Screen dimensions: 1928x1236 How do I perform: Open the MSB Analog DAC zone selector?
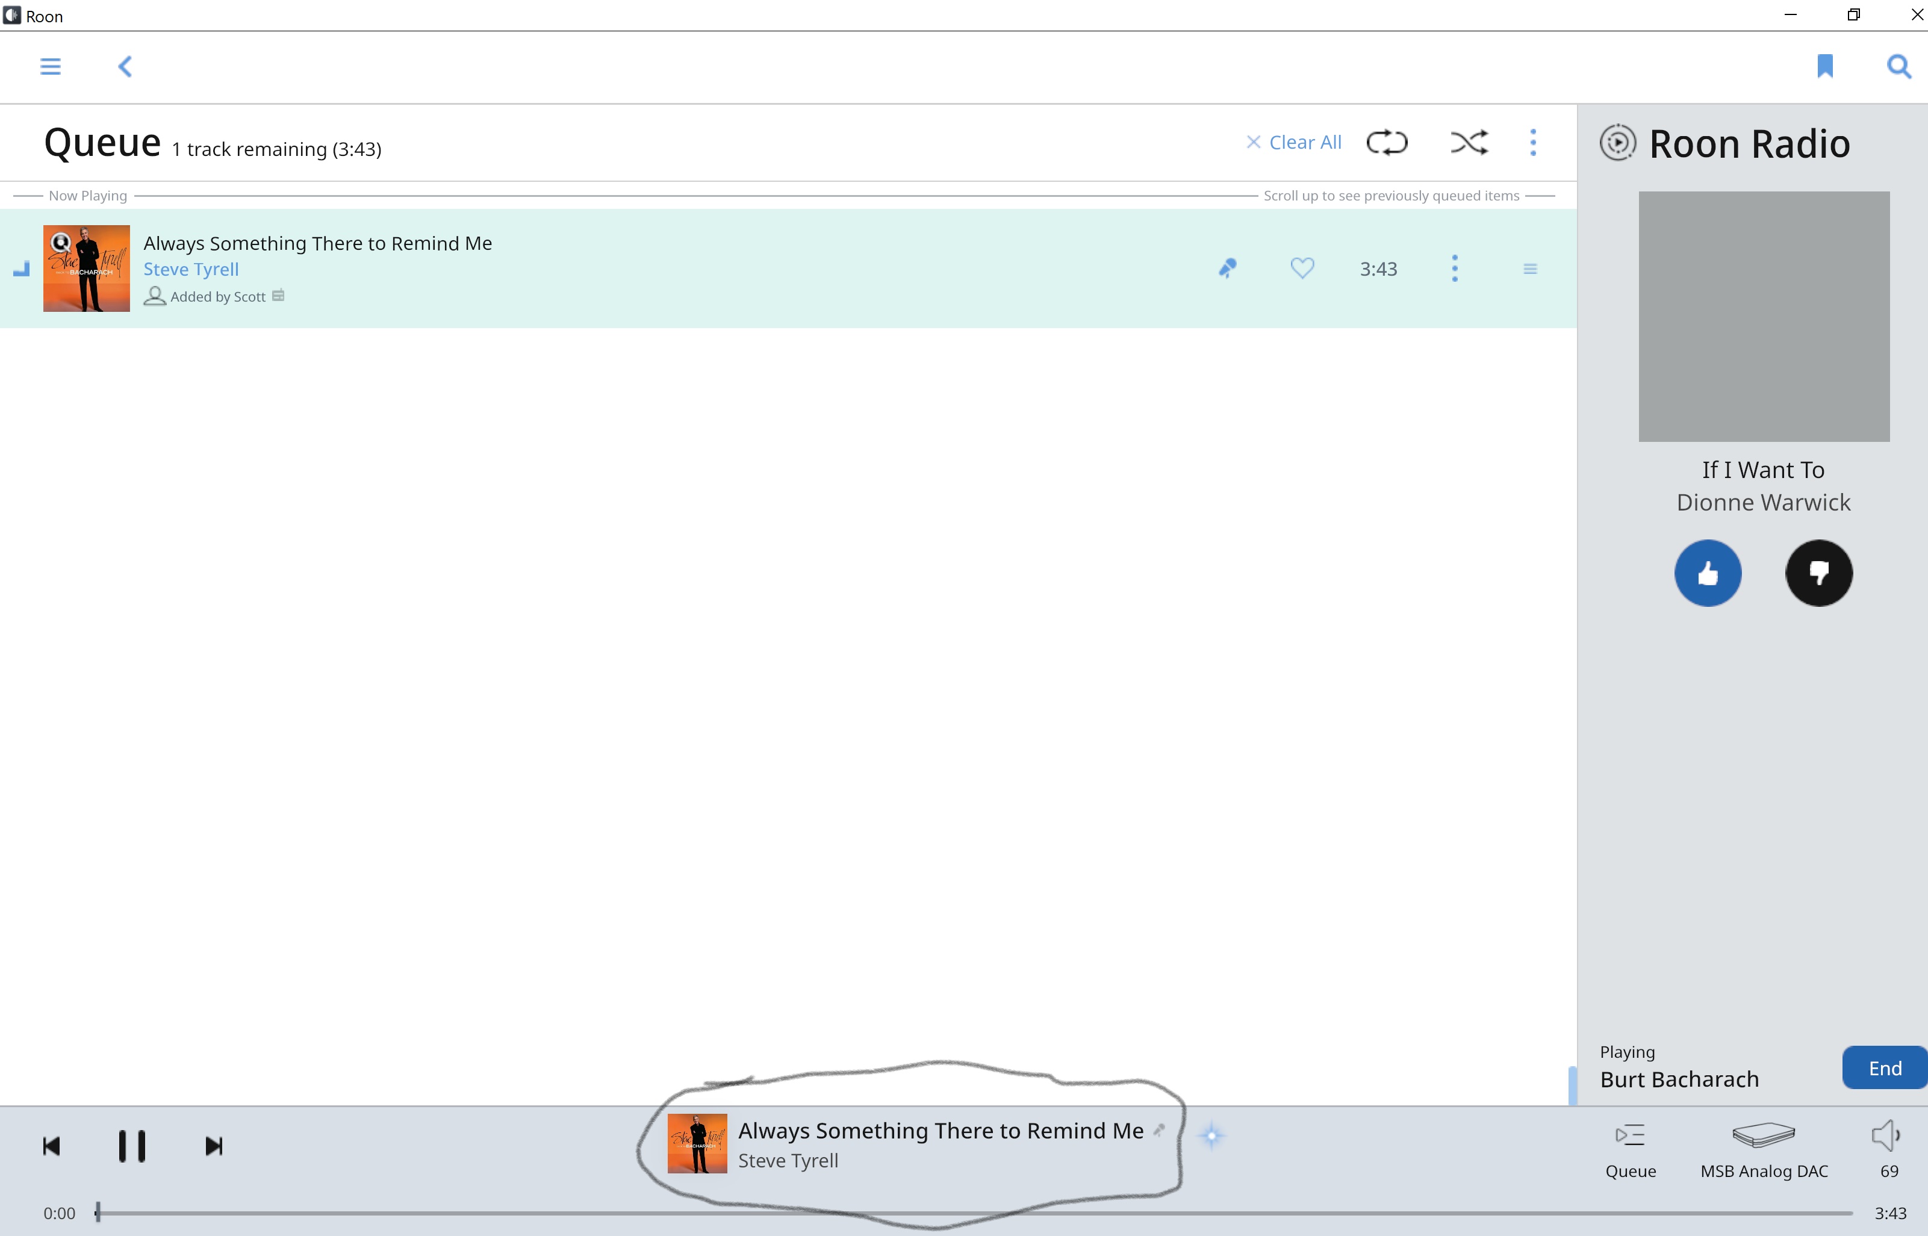pos(1764,1147)
